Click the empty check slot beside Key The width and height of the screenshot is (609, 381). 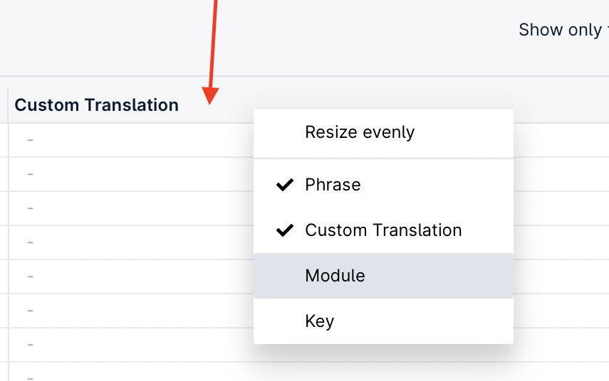[x=285, y=321]
